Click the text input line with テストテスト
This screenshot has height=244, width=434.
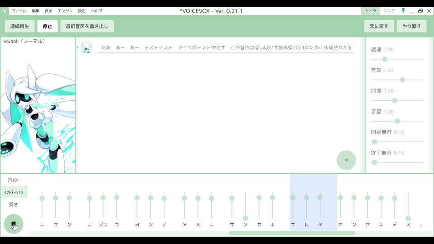click(x=226, y=47)
